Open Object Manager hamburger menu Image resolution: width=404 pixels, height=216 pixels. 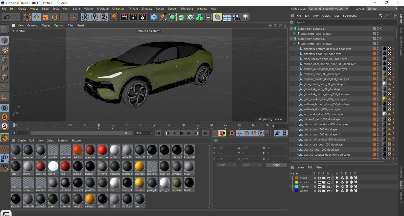pos(292,16)
